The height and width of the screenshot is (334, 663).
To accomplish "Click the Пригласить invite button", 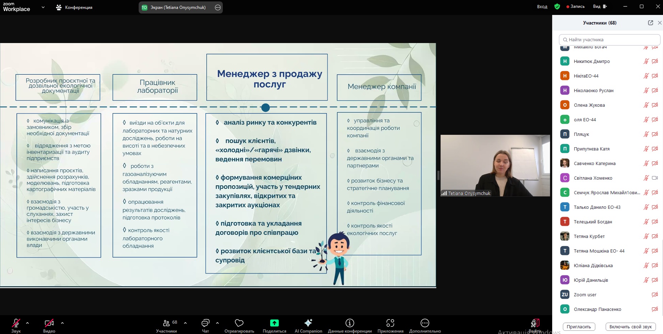I will (579, 327).
